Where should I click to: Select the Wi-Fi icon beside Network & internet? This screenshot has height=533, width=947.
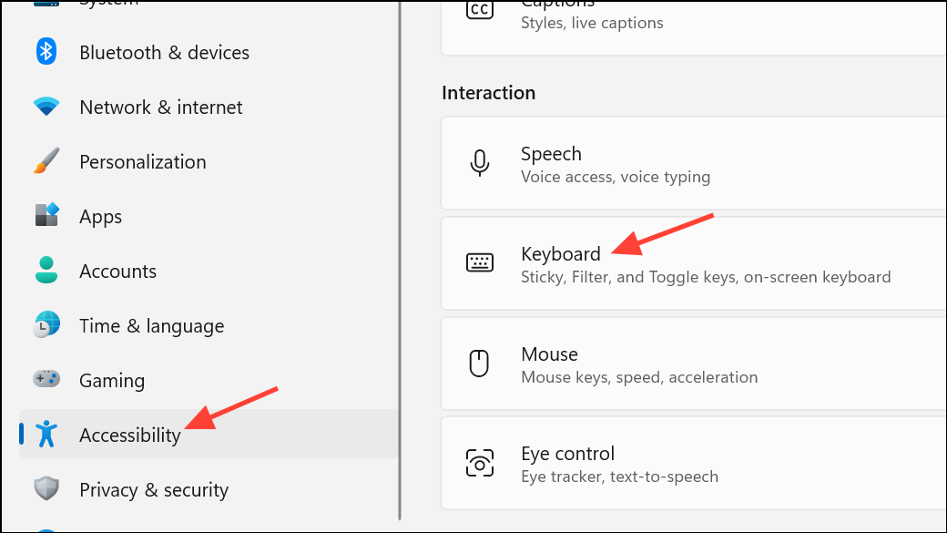(46, 107)
